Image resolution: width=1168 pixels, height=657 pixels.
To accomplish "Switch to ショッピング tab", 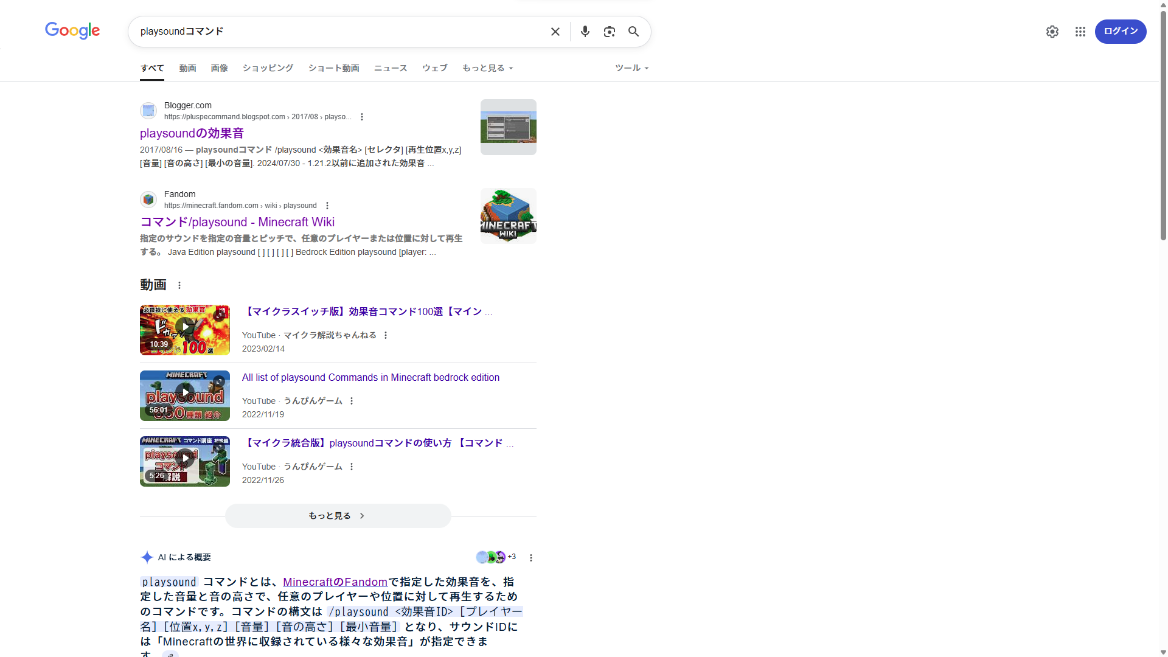I will pos(268,68).
